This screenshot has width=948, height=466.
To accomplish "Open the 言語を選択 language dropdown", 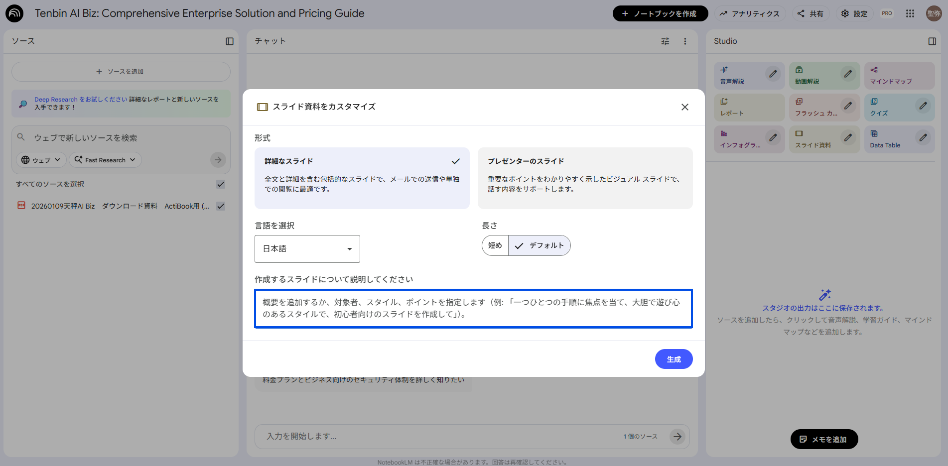I will tap(307, 248).
